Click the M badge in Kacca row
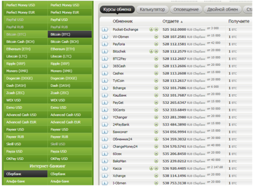 coord(156,169)
